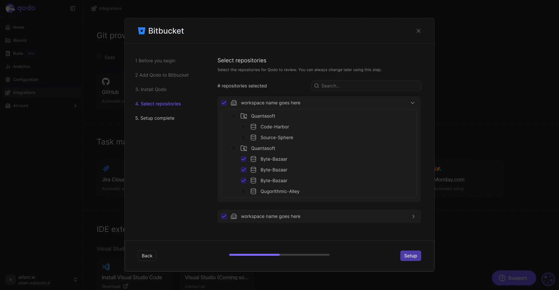Check the Qugorithmic-Alley repository checkbox
The height and width of the screenshot is (290, 559).
(x=244, y=191)
